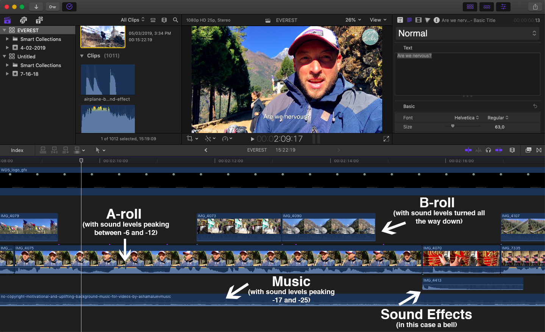The height and width of the screenshot is (332, 545).
Task: Open the Background Tasks circle icon
Action: coord(69,7)
